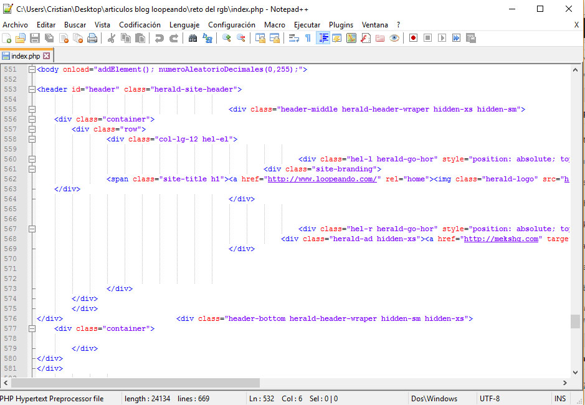Click the Stop recording macro icon
This screenshot has width=585, height=405.
click(x=427, y=38)
